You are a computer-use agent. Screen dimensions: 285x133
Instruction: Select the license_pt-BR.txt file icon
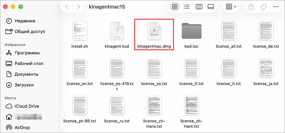pos(80,106)
